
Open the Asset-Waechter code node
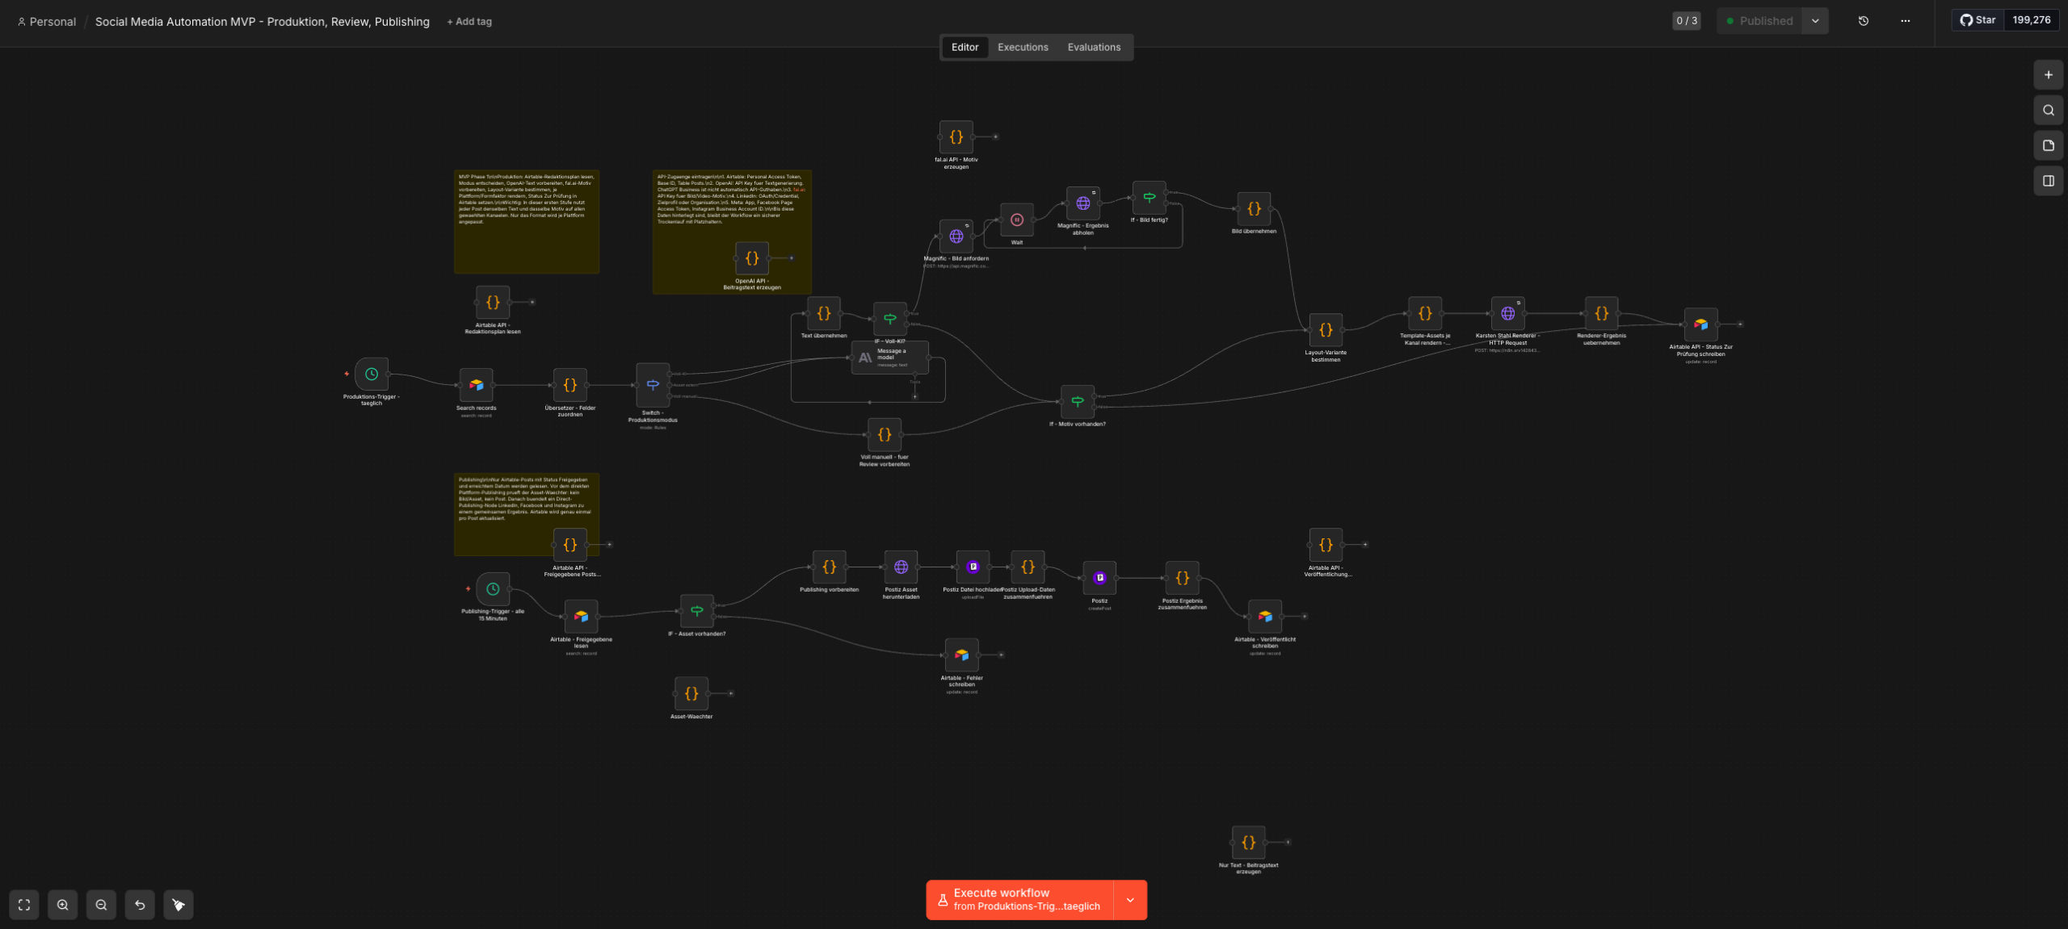click(691, 693)
